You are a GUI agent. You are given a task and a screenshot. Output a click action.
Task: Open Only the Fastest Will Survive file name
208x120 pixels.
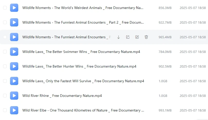(x=83, y=81)
